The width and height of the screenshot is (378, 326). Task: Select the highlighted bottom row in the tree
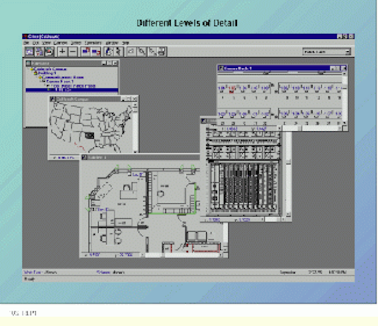click(72, 90)
